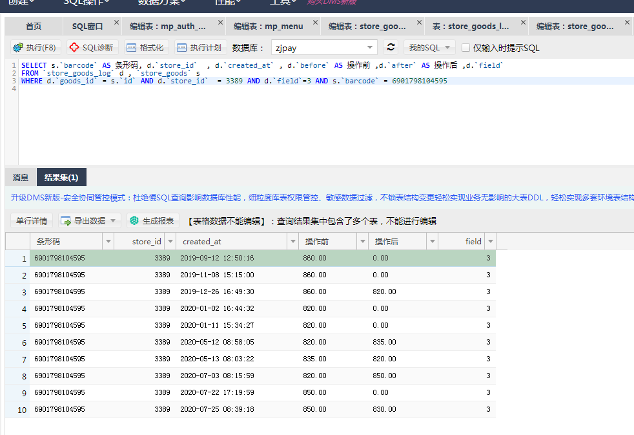The width and height of the screenshot is (634, 435).
Task: Close the 表 : store_goods_l... tab
Action: (523, 22)
